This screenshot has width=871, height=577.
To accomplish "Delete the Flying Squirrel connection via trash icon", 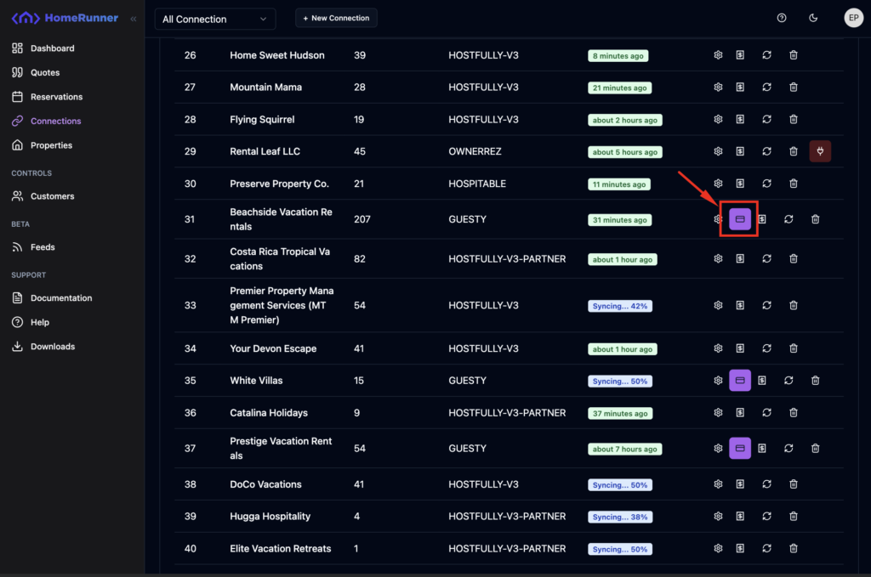I will tap(793, 120).
